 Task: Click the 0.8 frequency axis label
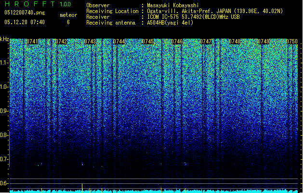4,135
